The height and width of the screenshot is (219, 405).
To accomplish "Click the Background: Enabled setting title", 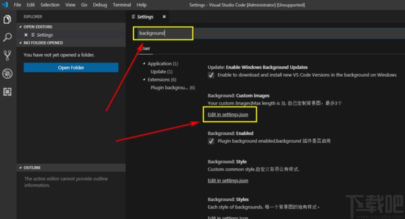I will pyautogui.click(x=230, y=133).
